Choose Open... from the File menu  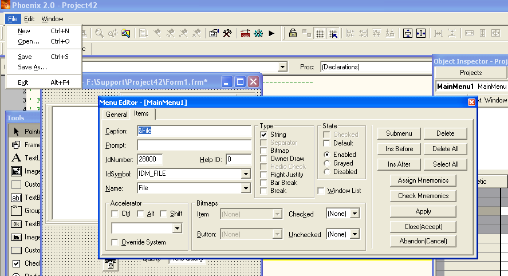[44, 41]
